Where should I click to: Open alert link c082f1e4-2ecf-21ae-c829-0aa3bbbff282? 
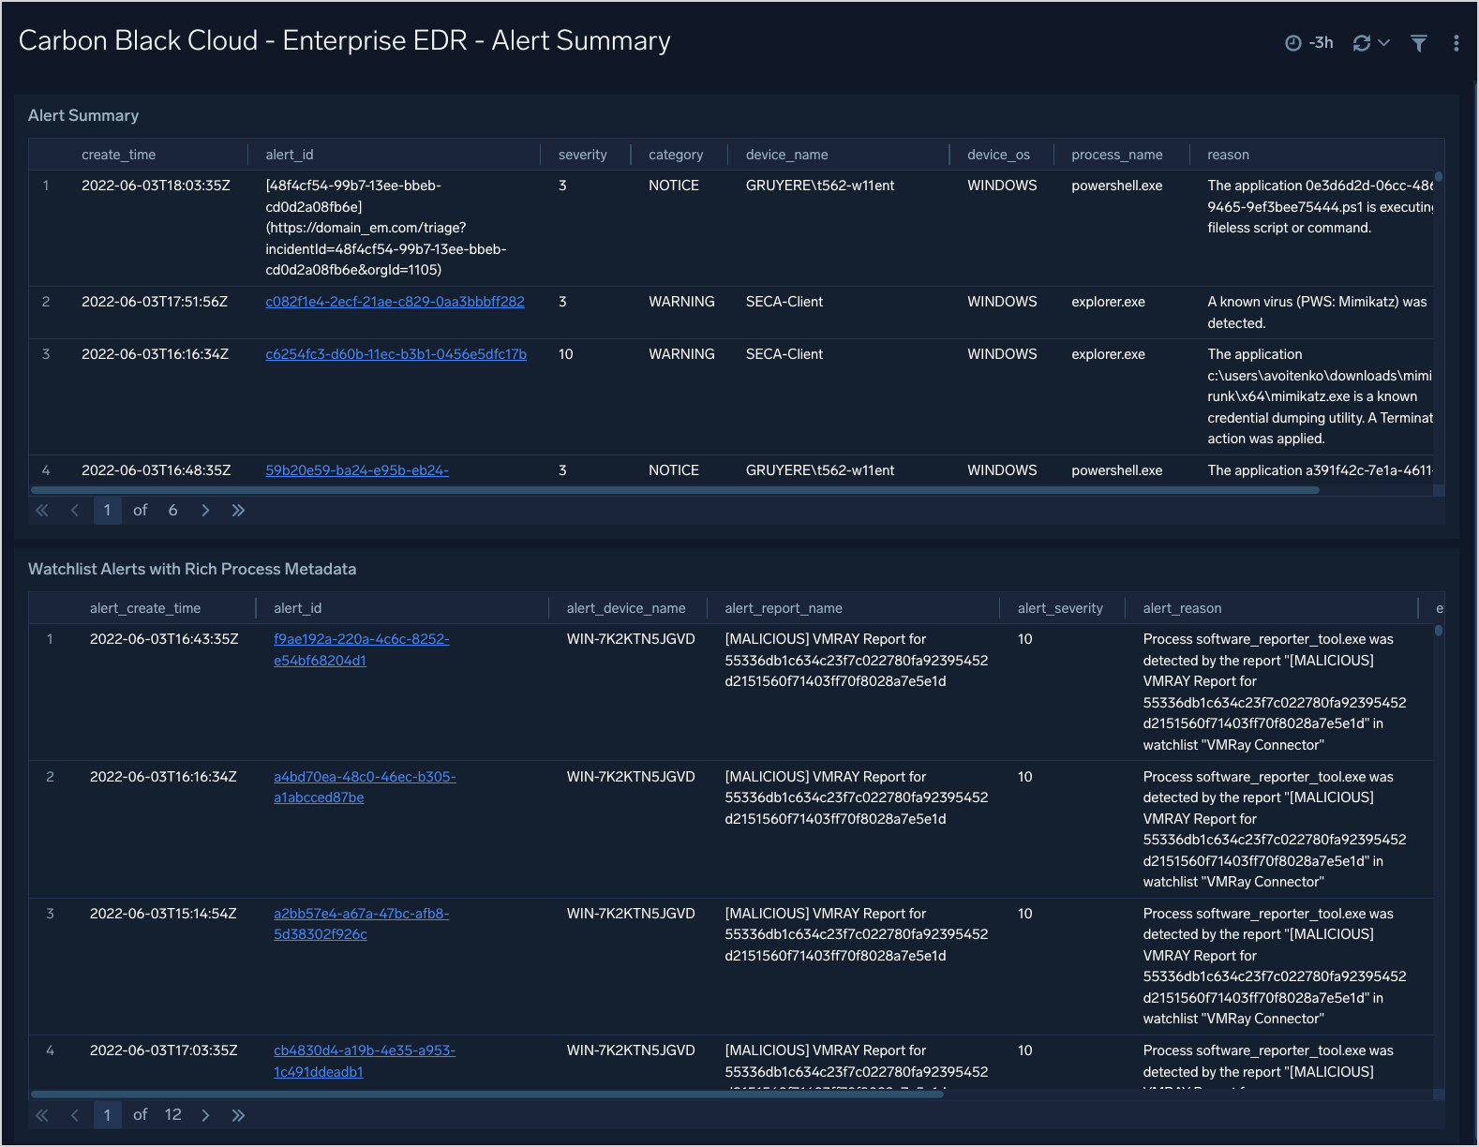pyautogui.click(x=395, y=302)
